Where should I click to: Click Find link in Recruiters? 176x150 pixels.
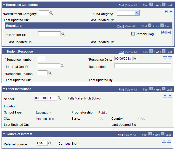pyautogui.click(x=120, y=26)
